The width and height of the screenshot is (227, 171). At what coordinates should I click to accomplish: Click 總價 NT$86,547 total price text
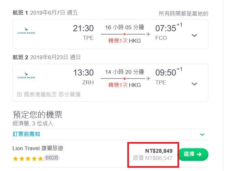[153, 158]
